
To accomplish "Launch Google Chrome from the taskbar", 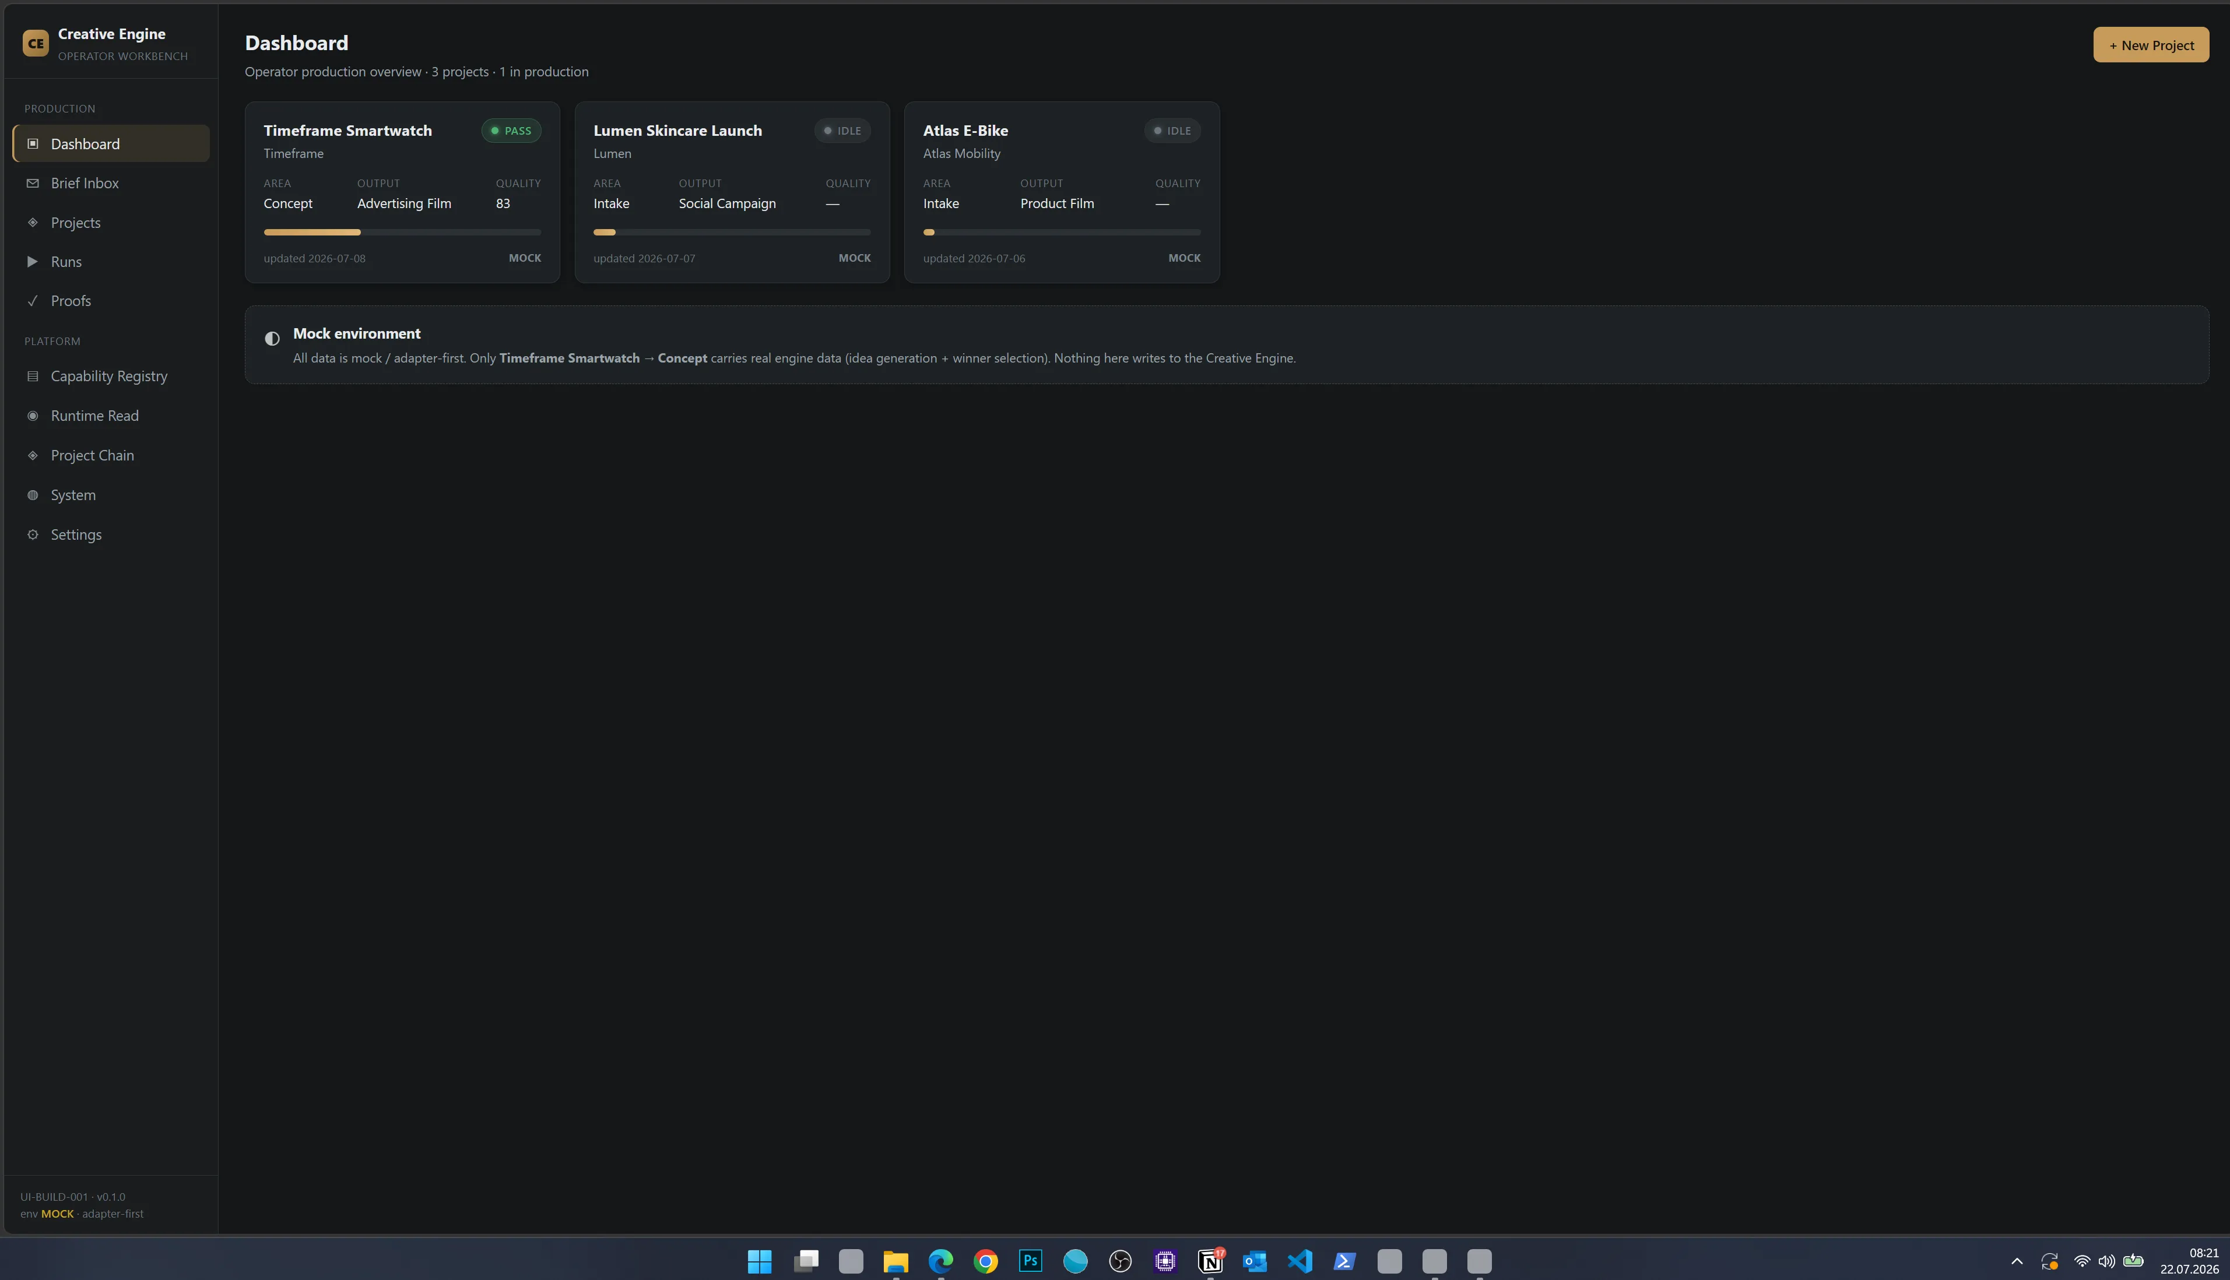I will click(986, 1261).
